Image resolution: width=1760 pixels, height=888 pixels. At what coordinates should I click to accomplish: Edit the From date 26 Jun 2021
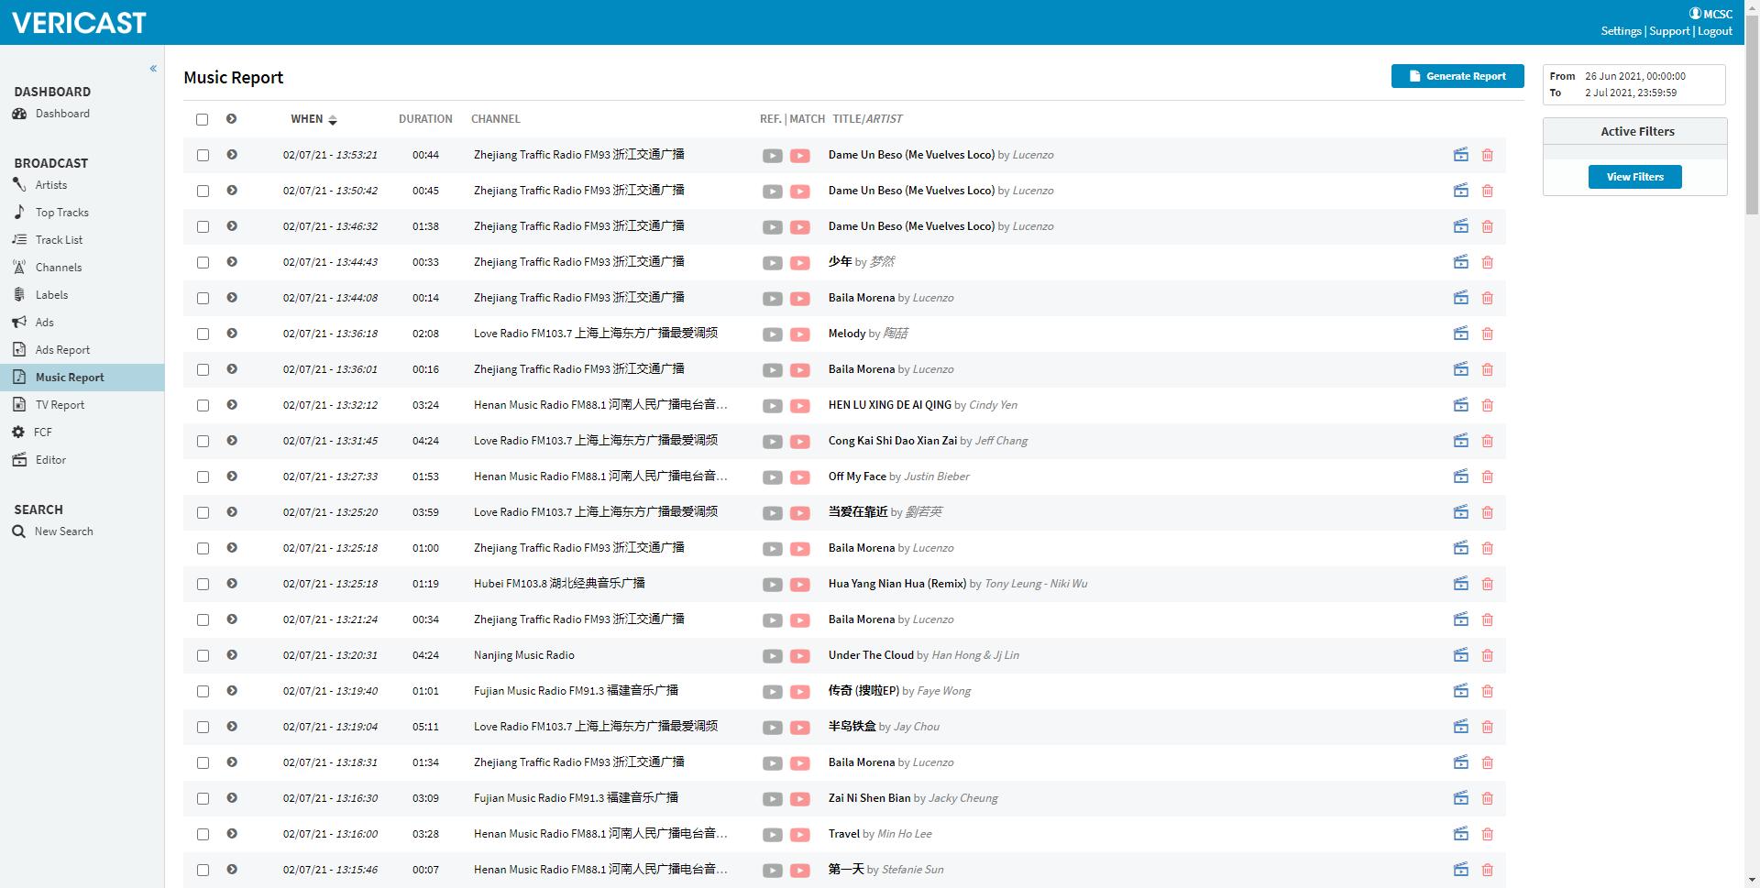tap(1635, 76)
